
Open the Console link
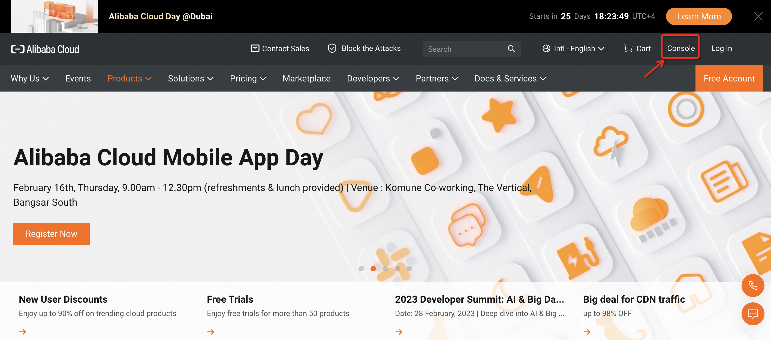click(681, 48)
